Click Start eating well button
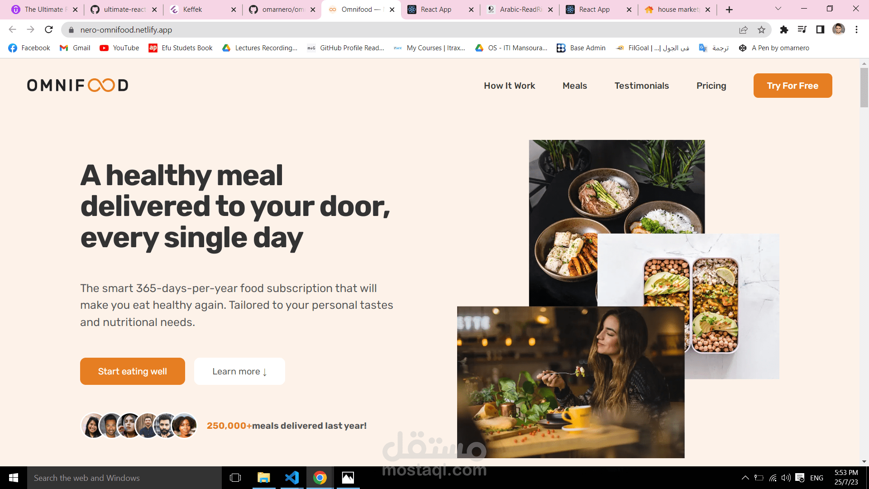869x489 pixels. click(132, 371)
